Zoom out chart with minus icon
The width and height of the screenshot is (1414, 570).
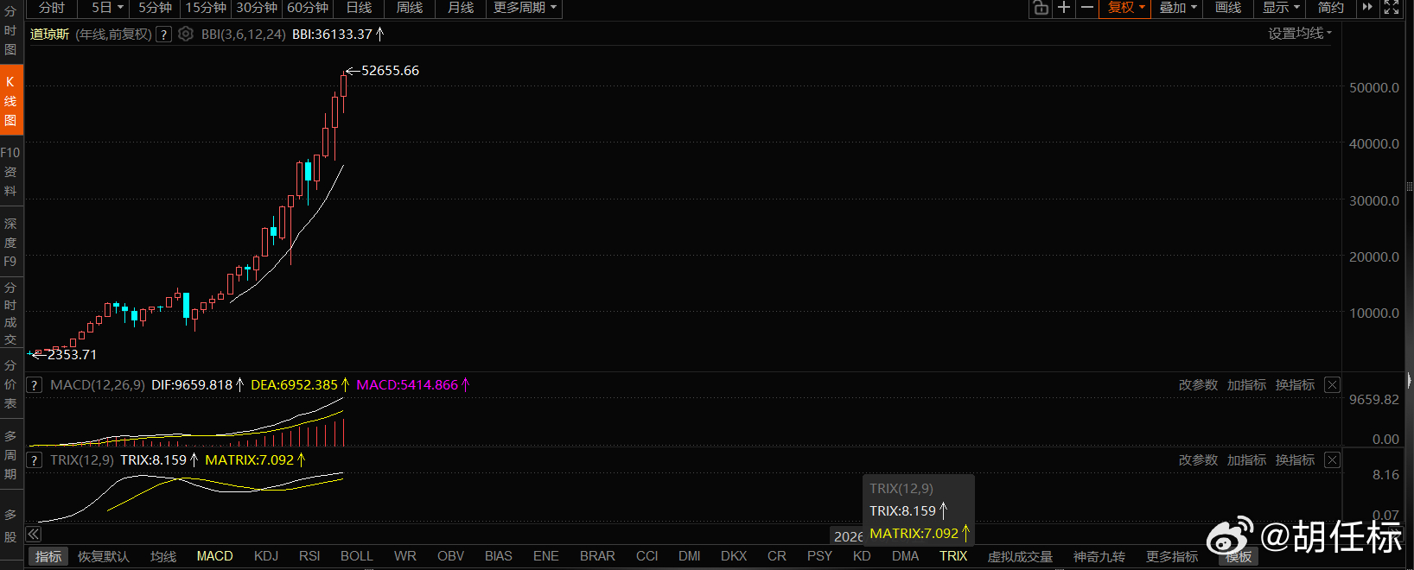point(1087,8)
